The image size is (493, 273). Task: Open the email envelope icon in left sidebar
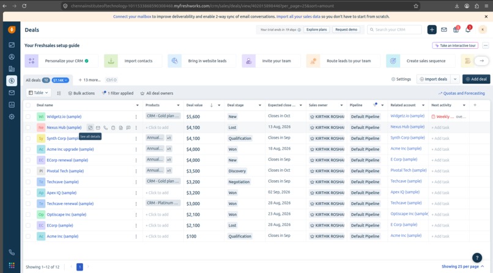(12, 93)
